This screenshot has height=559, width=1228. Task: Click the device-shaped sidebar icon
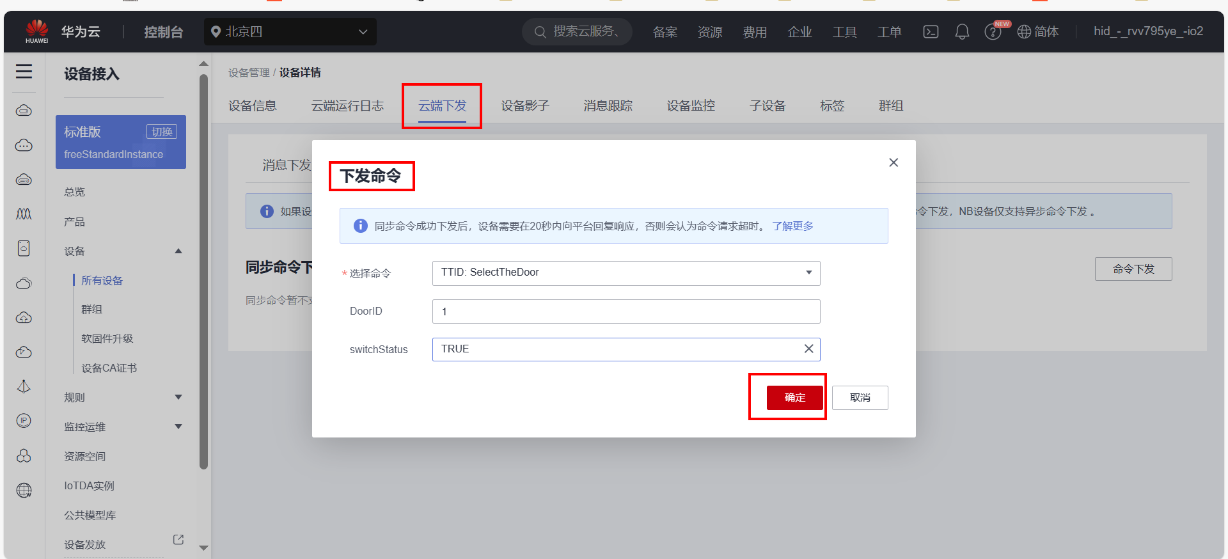point(24,248)
